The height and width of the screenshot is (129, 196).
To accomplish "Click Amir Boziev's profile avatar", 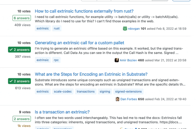I will [x=117, y=60].
